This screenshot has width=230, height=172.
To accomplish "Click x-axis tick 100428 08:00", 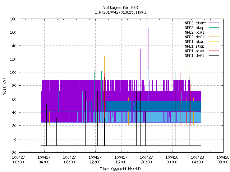I will coord(223,160).
